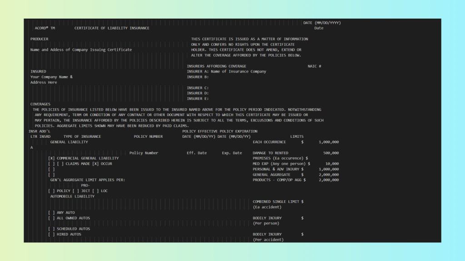Click the COVERAGES section heading
This screenshot has width=465, height=261.
click(40, 104)
